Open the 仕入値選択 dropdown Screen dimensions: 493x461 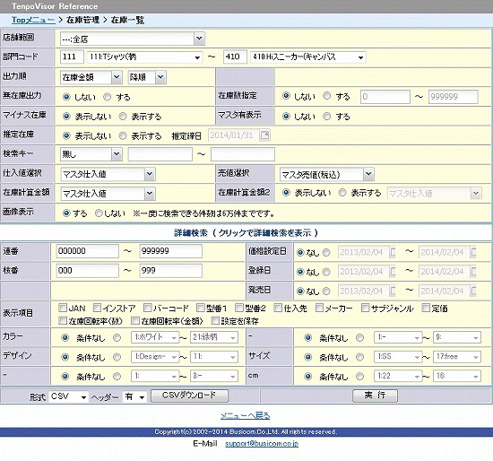tap(108, 174)
